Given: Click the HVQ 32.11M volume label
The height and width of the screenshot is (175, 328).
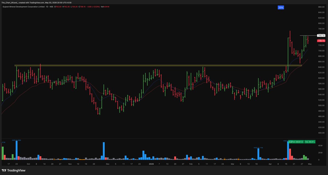Looking at the screenshot, I should click(x=258, y=148).
